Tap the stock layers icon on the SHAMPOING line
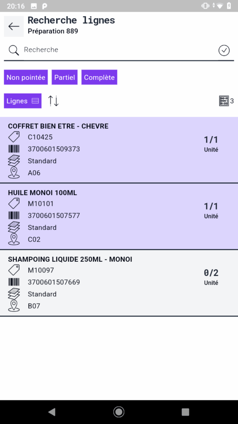Image resolution: width=238 pixels, height=424 pixels. click(14, 294)
